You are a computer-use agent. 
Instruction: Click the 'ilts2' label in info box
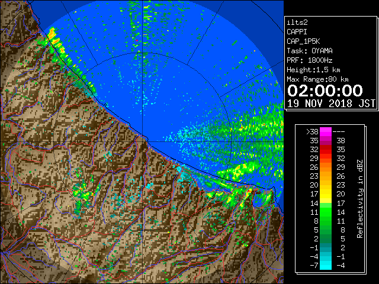click(x=297, y=22)
